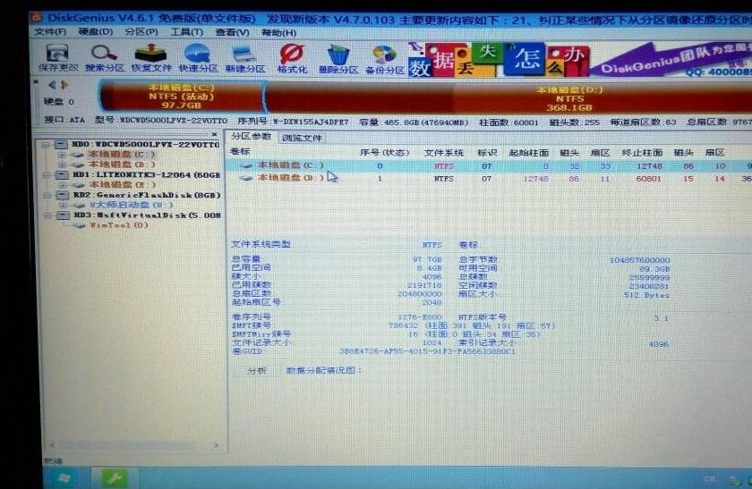Screen dimensions: 752x489
Task: Click the end cylinder value 60801 in D: row
Action: (648, 178)
